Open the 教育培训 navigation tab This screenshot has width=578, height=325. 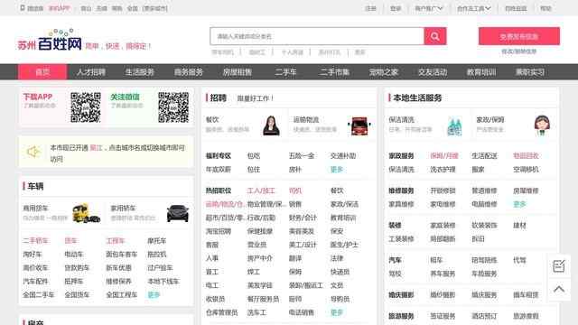(481, 72)
